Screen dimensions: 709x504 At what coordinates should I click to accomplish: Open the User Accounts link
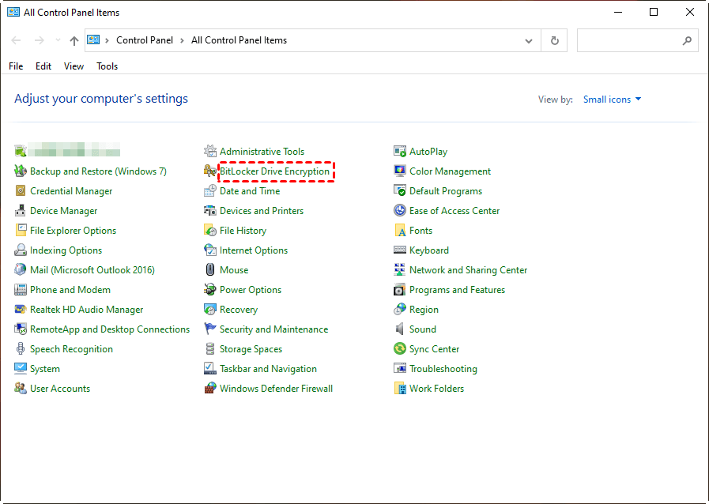[60, 389]
